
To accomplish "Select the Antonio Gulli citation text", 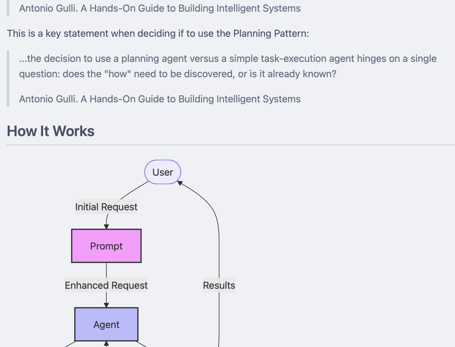I will pos(160,8).
